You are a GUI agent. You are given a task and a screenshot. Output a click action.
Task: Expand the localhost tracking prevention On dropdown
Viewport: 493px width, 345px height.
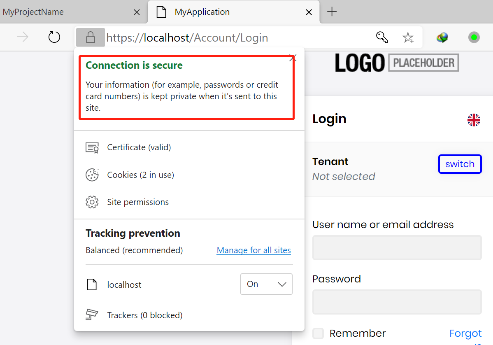point(266,284)
